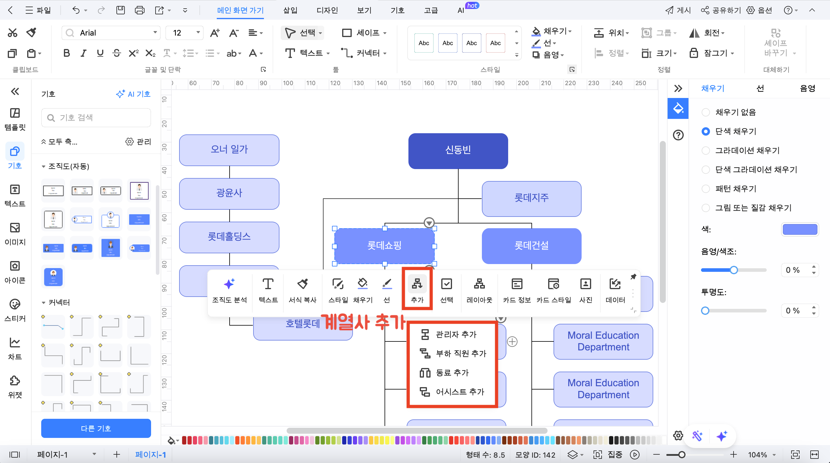
Task: Click 데이터 in floating toolbar
Action: click(x=615, y=291)
